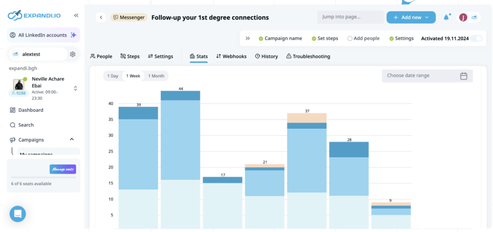Collapse the Campaigns sidebar section

tap(72, 140)
